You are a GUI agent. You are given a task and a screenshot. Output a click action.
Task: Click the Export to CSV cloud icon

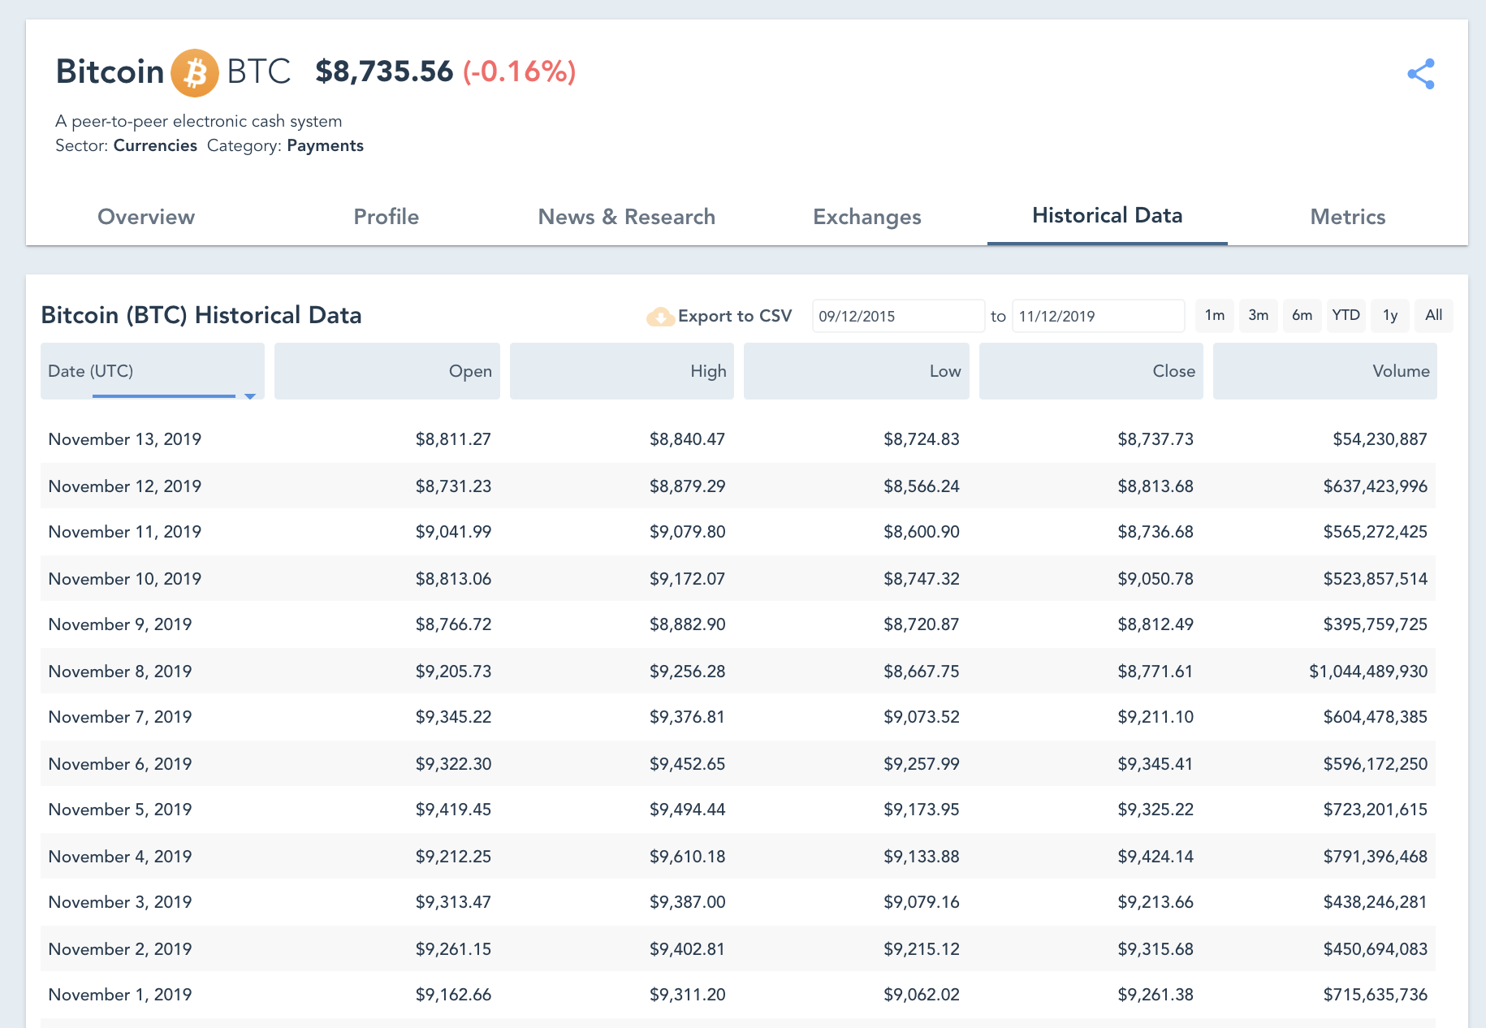click(x=660, y=317)
